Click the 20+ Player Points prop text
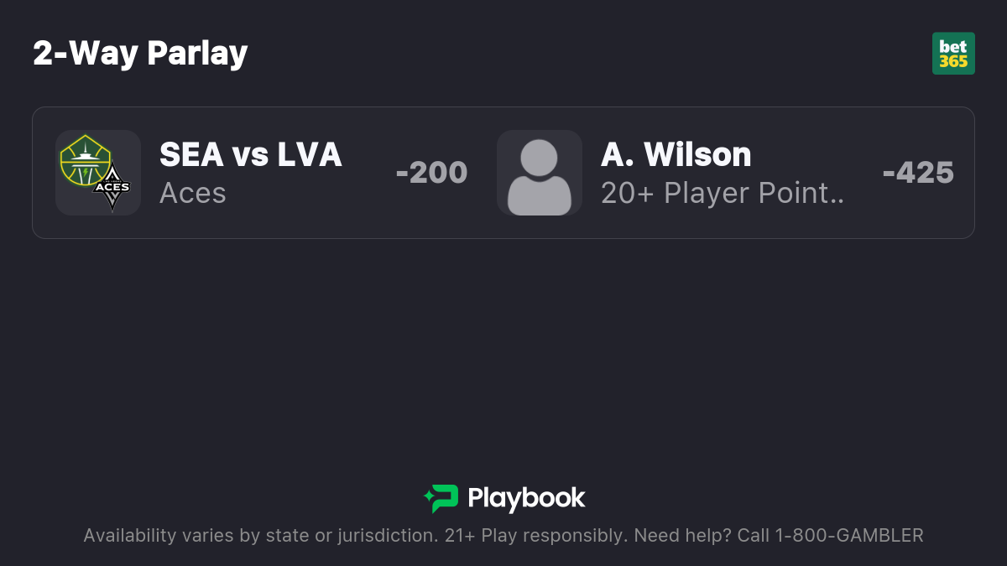The image size is (1007, 566). [x=723, y=193]
